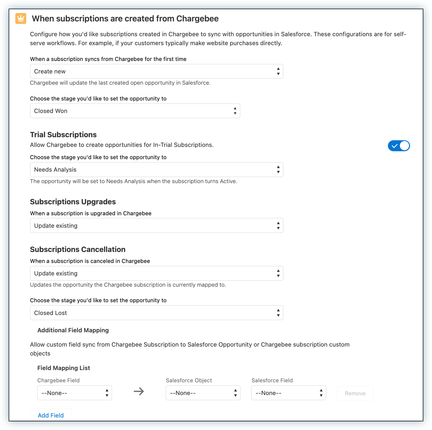Click the field mapping right arrow icon

pyautogui.click(x=139, y=391)
